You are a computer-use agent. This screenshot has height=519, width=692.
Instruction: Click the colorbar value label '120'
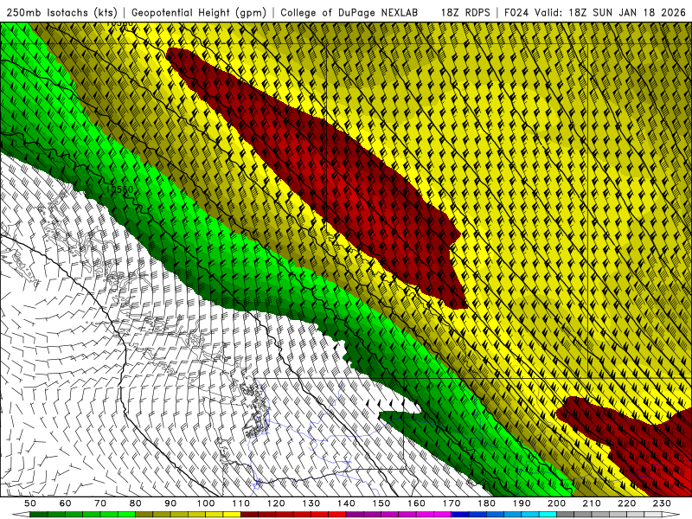tap(276, 503)
